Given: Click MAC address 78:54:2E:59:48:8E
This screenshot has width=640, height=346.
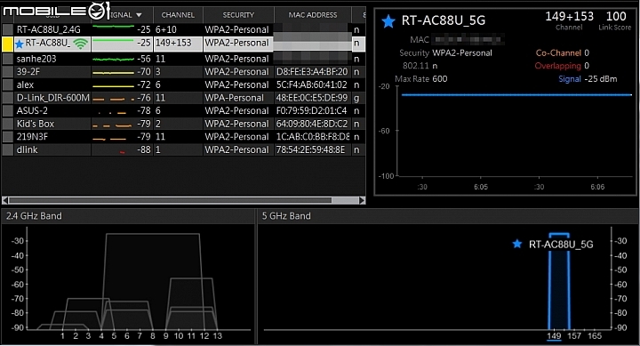Looking at the screenshot, I should coord(310,150).
